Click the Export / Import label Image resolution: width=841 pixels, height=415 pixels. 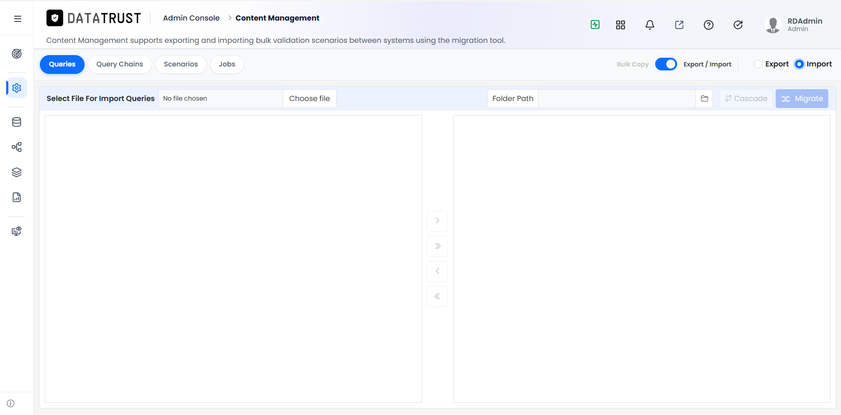(x=707, y=64)
